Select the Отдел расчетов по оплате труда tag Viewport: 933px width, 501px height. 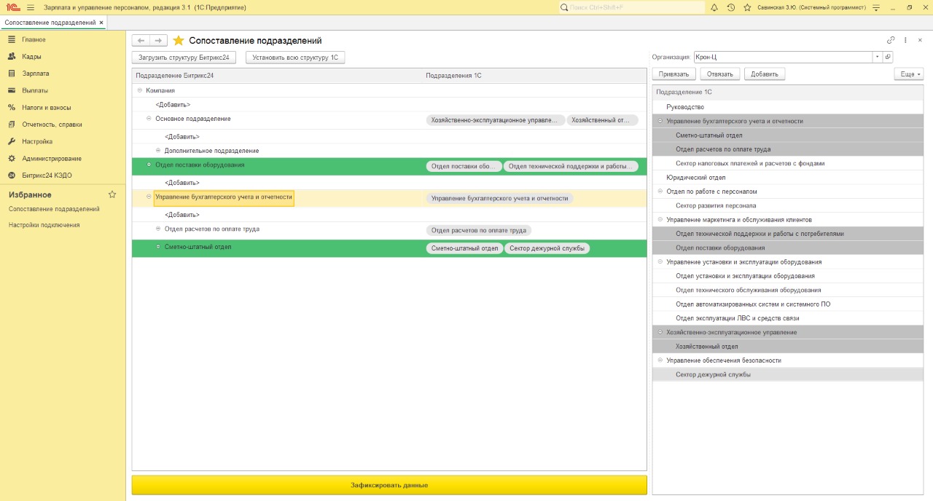pos(479,230)
